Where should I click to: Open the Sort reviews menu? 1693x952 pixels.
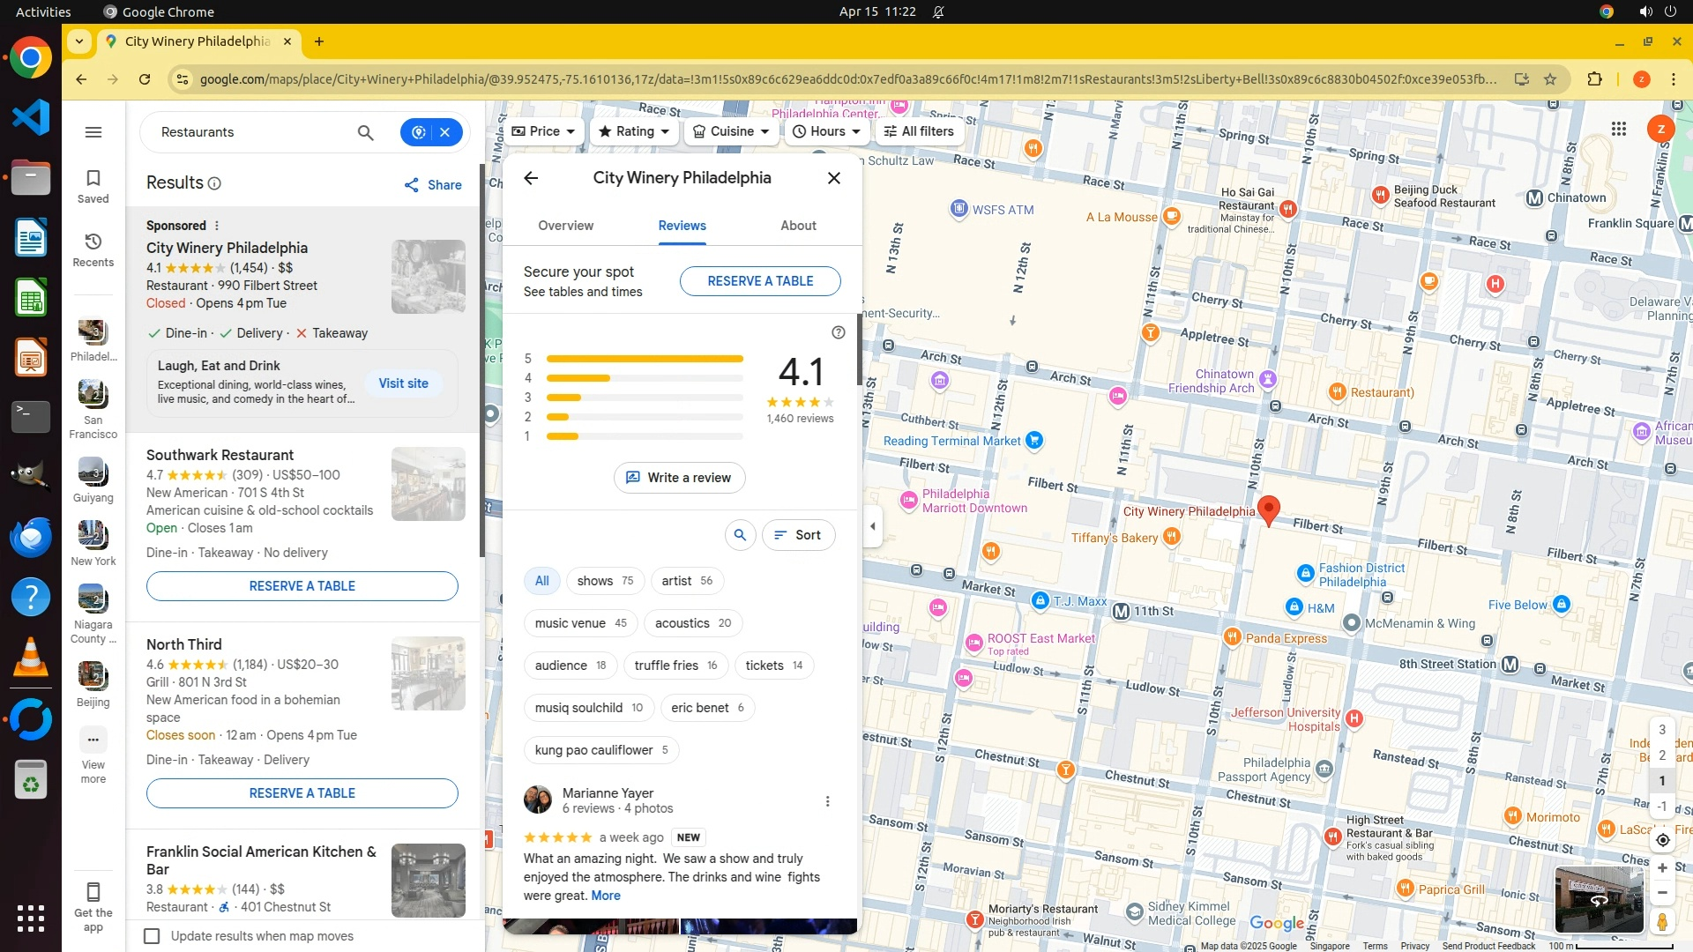point(798,535)
